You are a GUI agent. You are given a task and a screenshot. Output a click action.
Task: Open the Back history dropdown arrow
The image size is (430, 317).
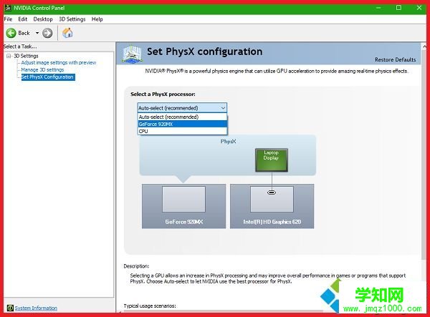37,33
